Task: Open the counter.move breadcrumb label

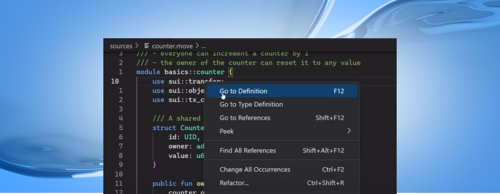Action: click(172, 46)
